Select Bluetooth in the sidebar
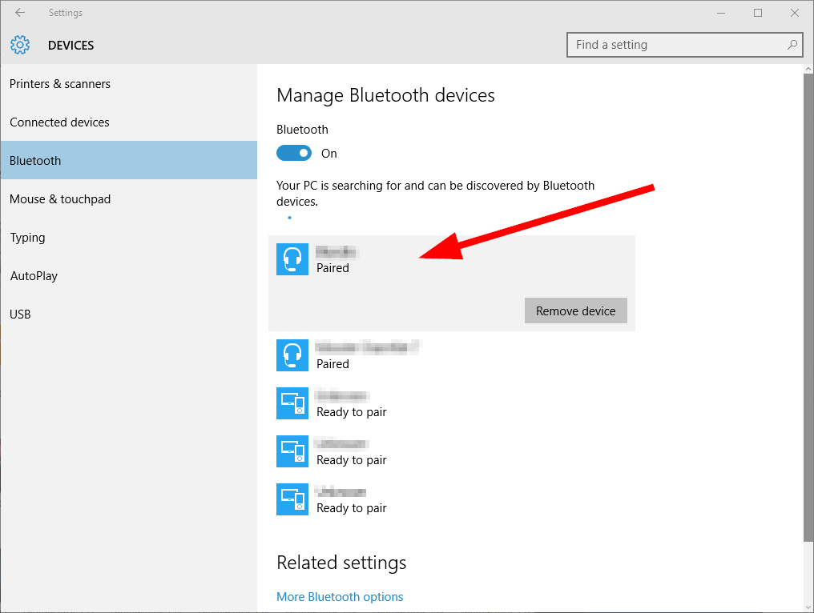814x613 pixels. (35, 160)
